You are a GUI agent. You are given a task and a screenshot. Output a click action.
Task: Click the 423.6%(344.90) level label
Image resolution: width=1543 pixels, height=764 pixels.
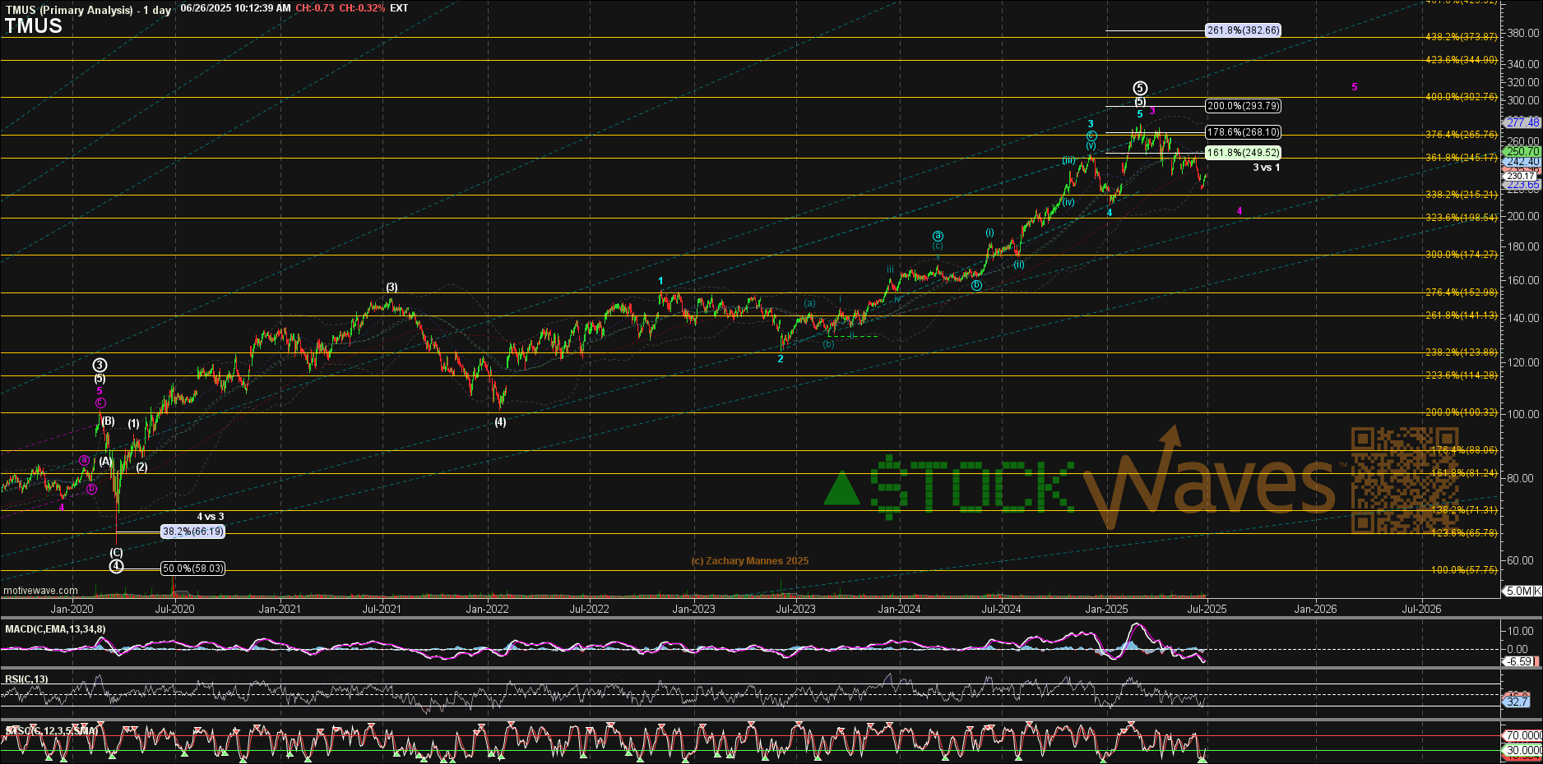click(x=1461, y=60)
